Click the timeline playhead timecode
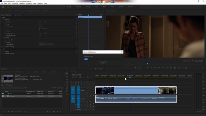 coord(76,75)
